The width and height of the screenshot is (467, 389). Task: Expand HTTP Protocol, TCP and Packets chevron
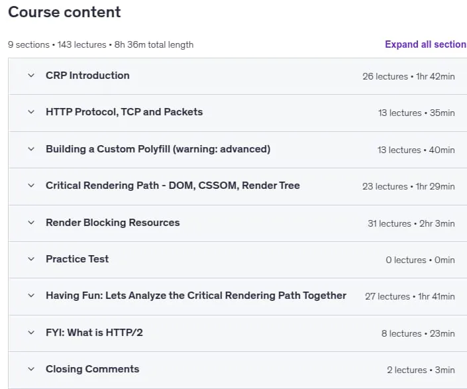point(31,112)
